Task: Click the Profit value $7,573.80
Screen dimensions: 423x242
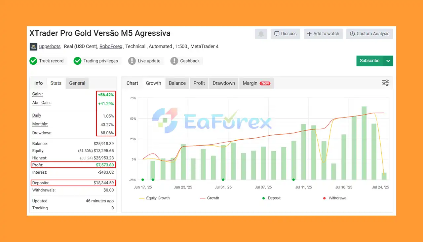Action: tap(105, 165)
